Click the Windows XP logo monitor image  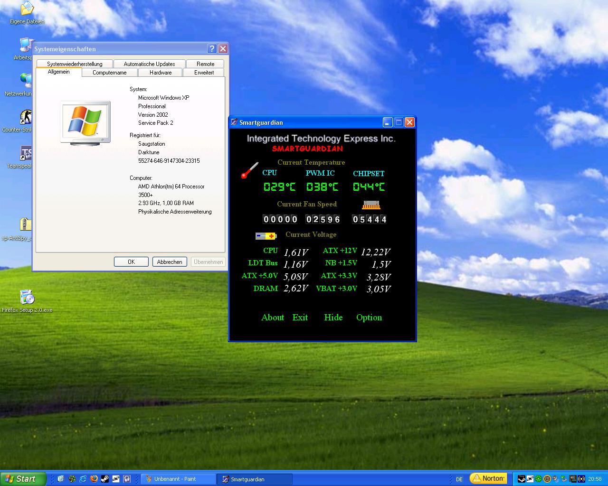click(85, 122)
